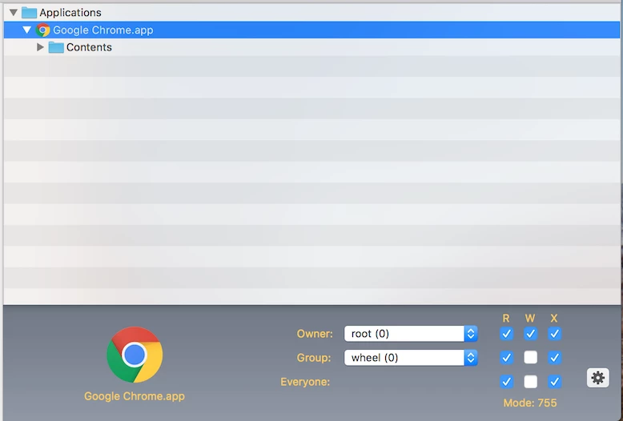Toggle Group read permission checkbox
The image size is (623, 421).
[507, 358]
